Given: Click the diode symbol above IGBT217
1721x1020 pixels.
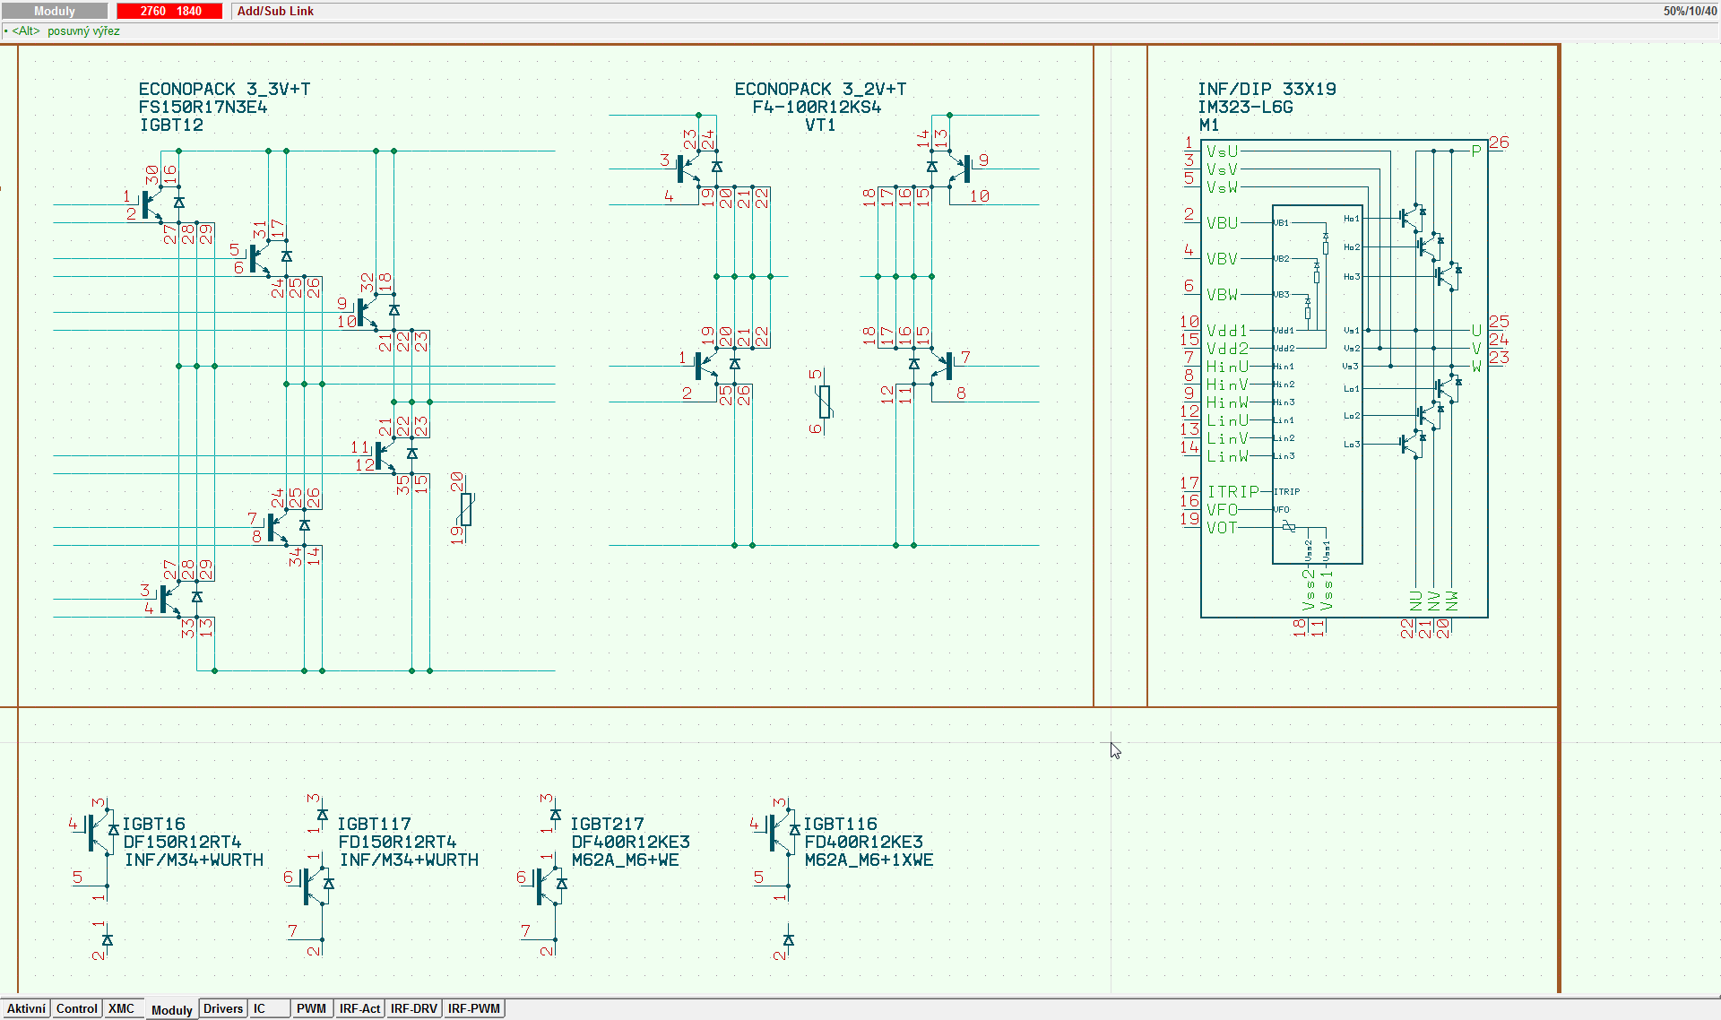Looking at the screenshot, I should [x=556, y=815].
